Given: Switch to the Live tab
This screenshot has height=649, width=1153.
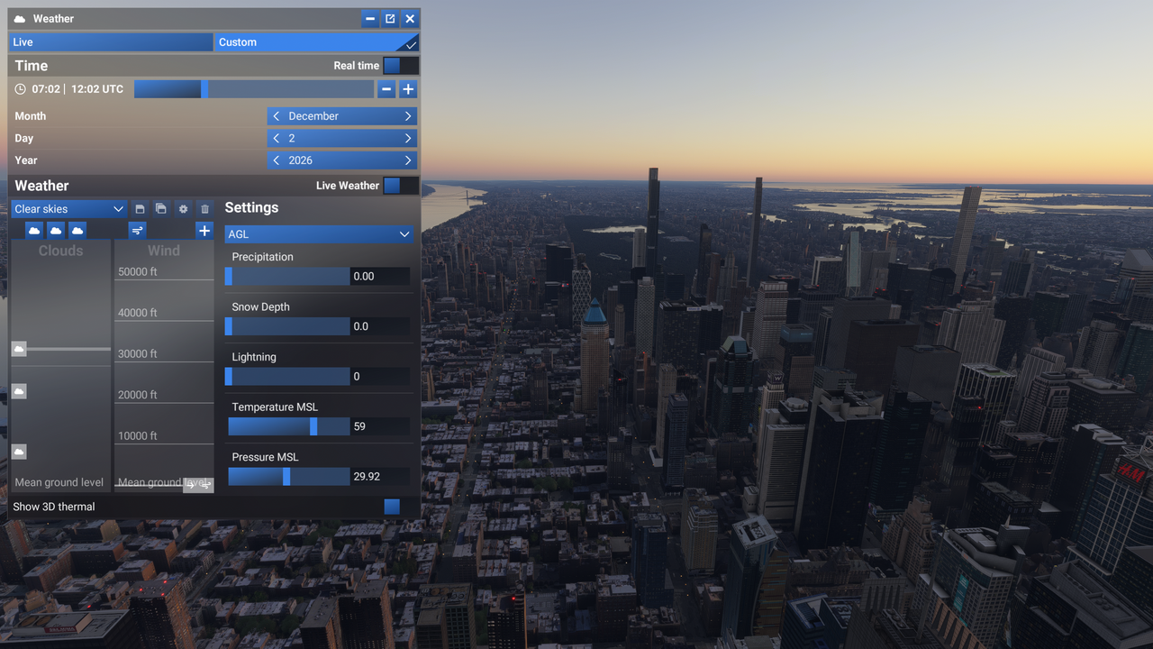Looking at the screenshot, I should pyautogui.click(x=111, y=42).
